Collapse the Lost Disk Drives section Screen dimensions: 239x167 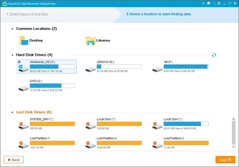click(12, 112)
